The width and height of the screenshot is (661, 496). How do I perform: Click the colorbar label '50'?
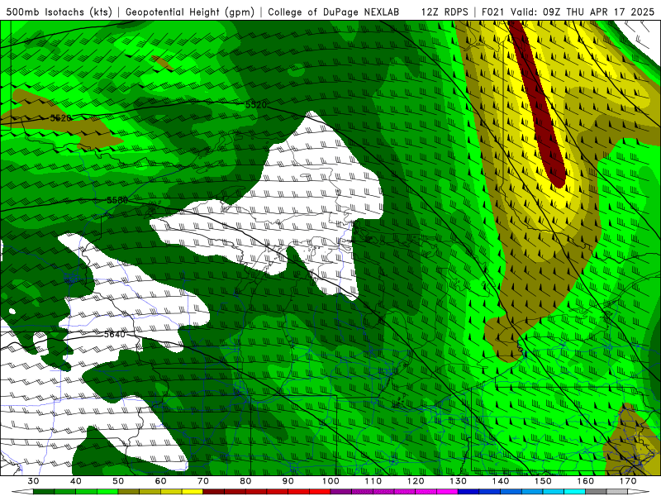click(x=118, y=481)
